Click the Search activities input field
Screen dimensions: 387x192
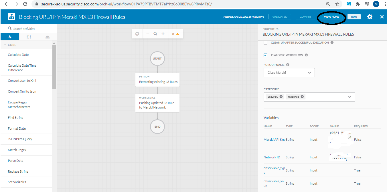[x=31, y=28]
